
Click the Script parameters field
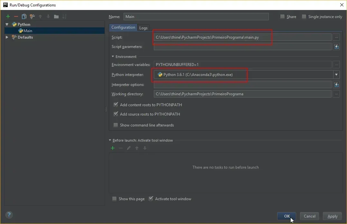click(243, 46)
